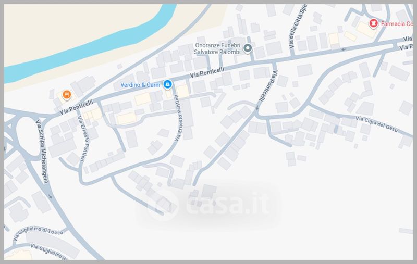This screenshot has height=264, width=417.
Task: Open the Verdino & Carni label
Action: (140, 85)
